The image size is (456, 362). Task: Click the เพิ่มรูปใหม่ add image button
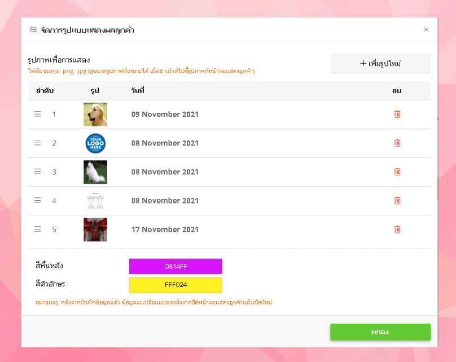point(380,63)
